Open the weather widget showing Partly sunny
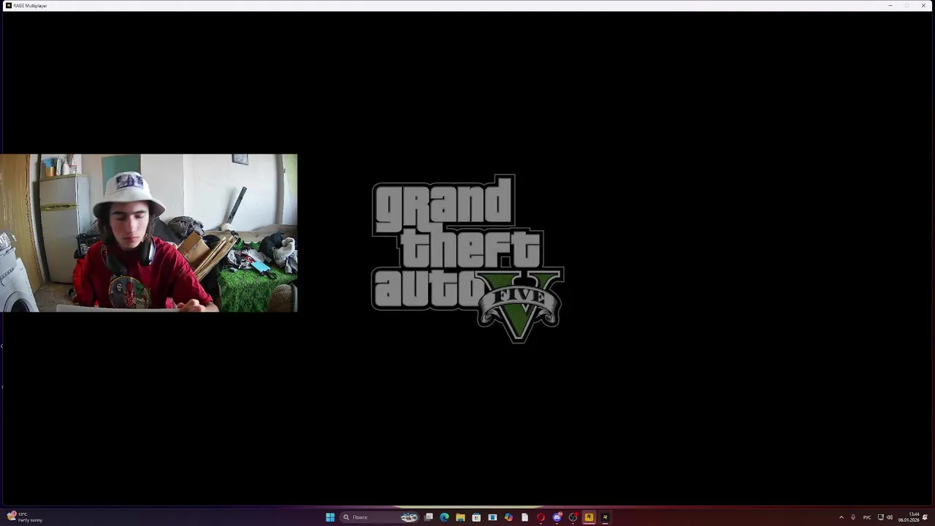This screenshot has width=935, height=526. point(26,517)
